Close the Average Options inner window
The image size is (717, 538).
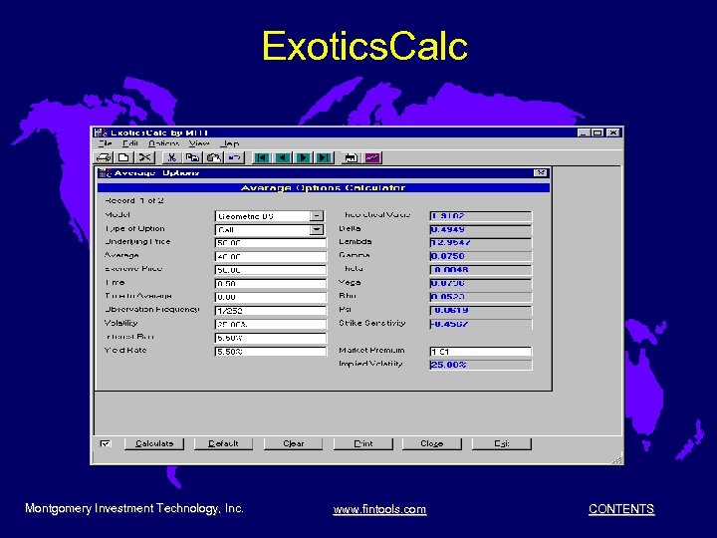[x=541, y=173]
